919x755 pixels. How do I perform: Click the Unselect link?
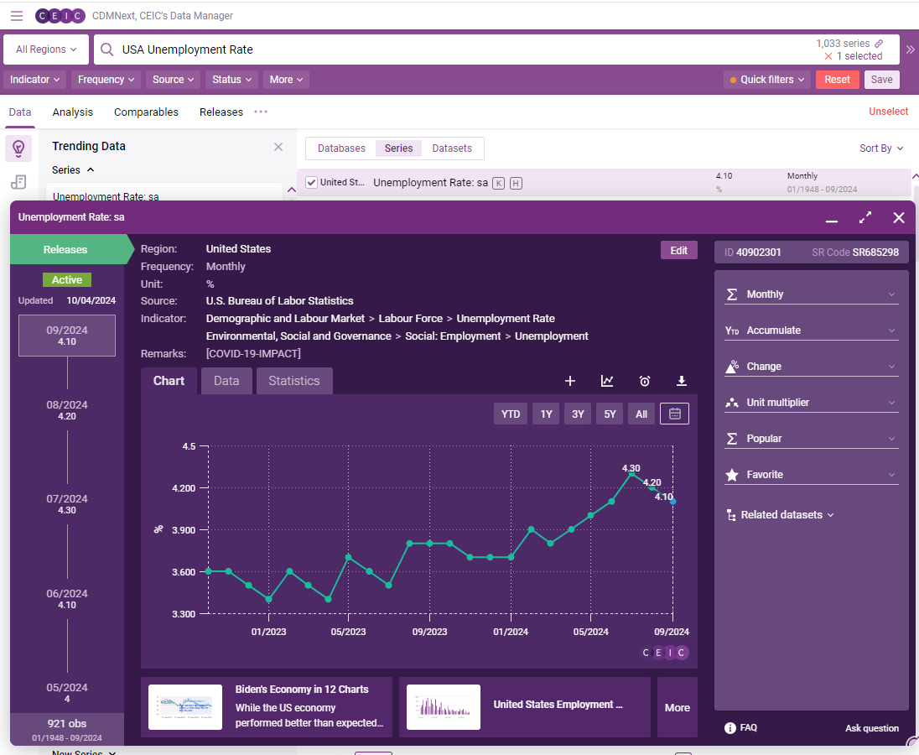pos(888,112)
